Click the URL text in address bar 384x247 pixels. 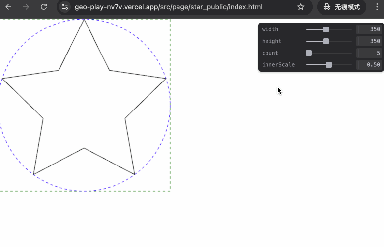pos(169,7)
